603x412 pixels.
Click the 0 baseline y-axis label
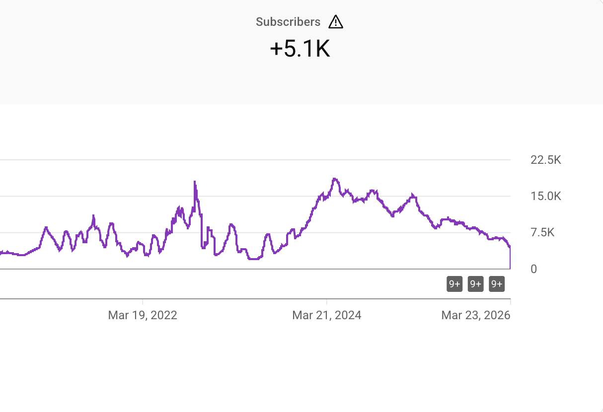click(x=533, y=269)
